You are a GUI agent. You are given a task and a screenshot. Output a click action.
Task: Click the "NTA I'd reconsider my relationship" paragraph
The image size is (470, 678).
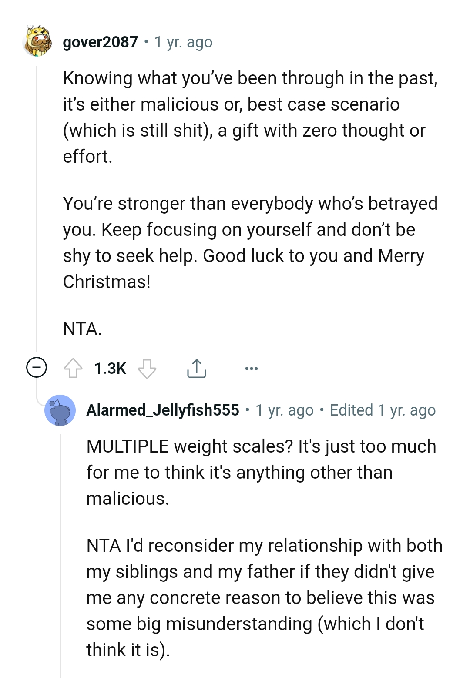tap(263, 597)
